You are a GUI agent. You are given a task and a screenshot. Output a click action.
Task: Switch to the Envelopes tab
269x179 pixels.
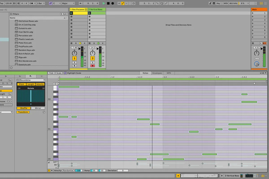tap(157, 73)
